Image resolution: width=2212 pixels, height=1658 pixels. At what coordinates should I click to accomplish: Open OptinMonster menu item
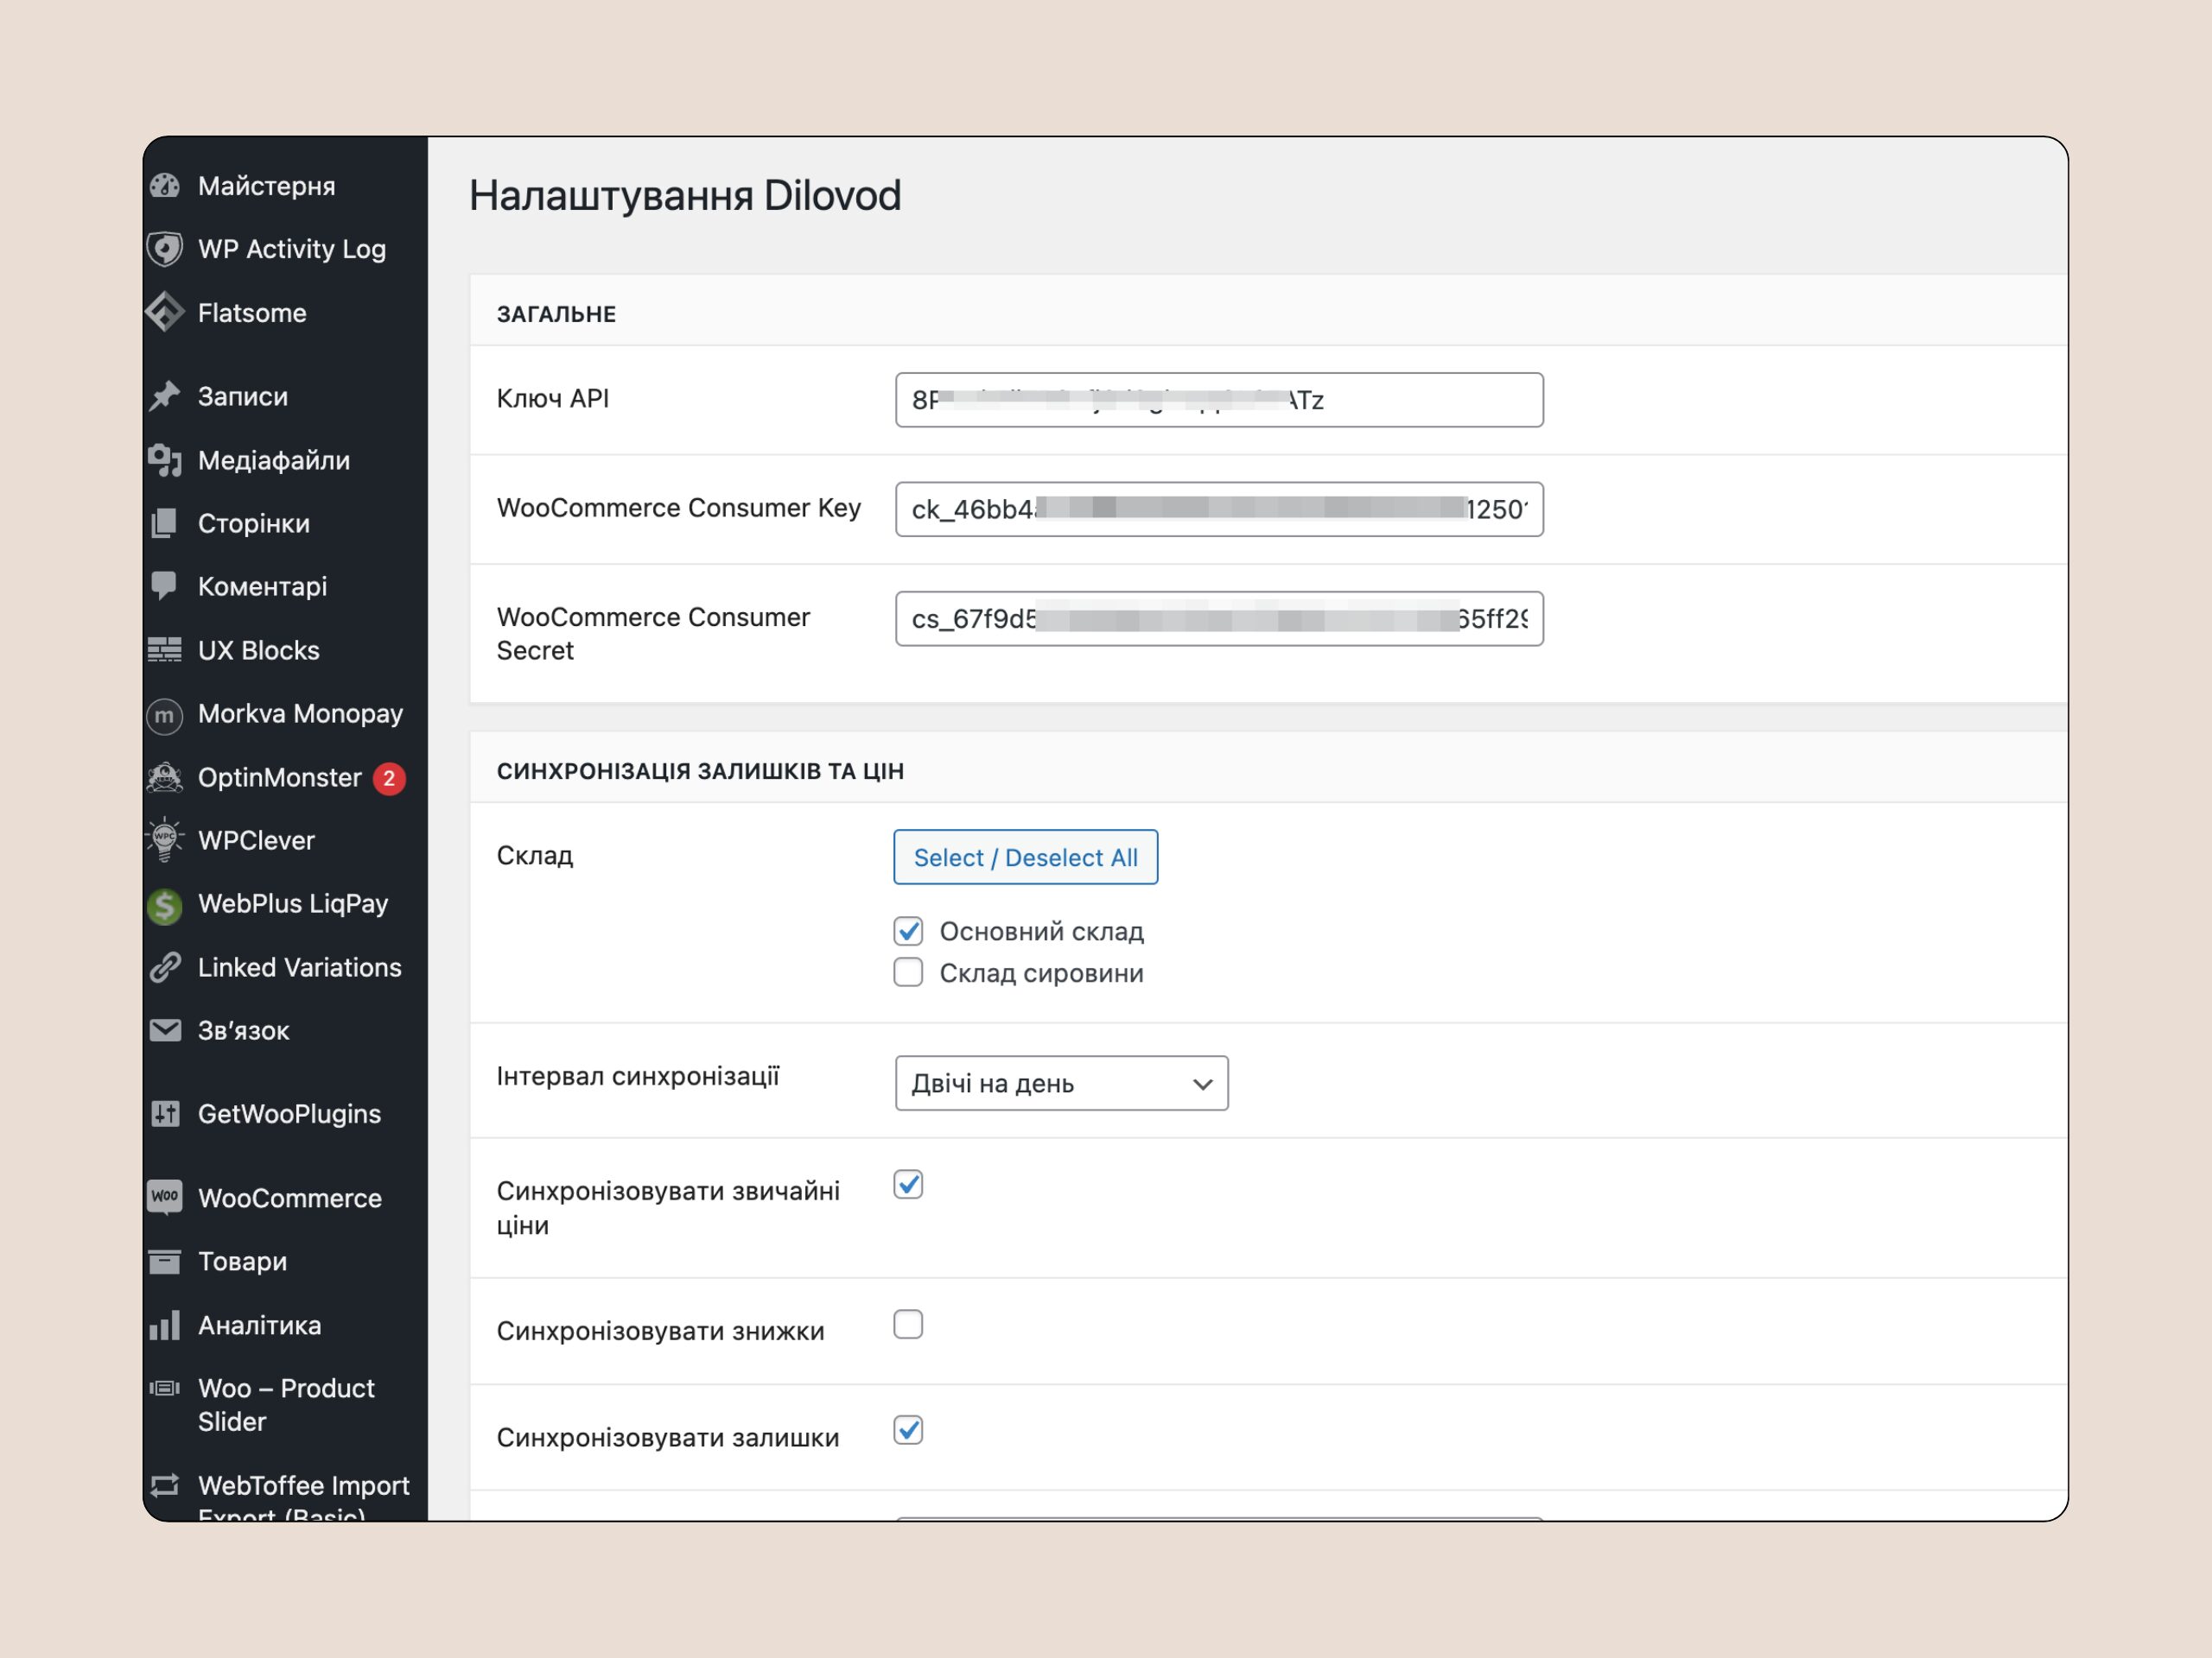coord(279,777)
